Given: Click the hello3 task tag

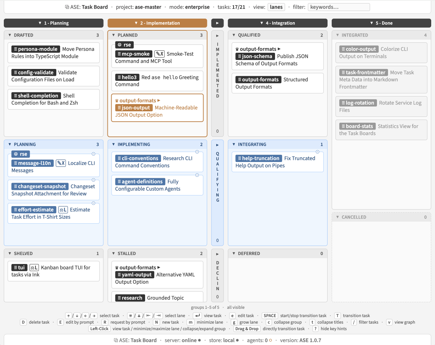Looking at the screenshot, I should pyautogui.click(x=127, y=77).
